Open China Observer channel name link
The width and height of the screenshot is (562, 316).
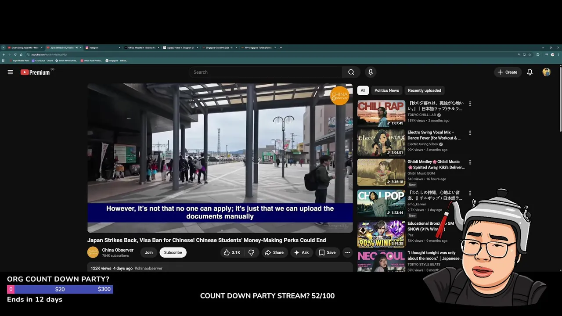point(118,250)
